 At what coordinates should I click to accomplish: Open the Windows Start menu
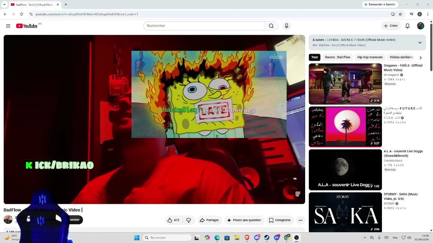pos(137,238)
